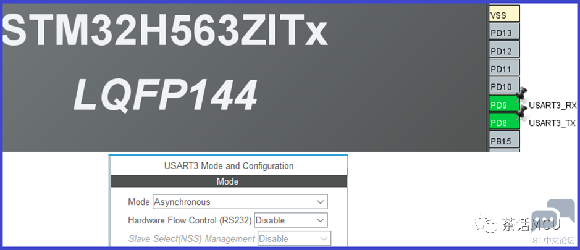Select the green PD9 pin
This screenshot has width=580, height=250.
[504, 104]
